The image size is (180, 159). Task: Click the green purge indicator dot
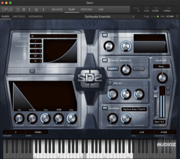click(158, 16)
